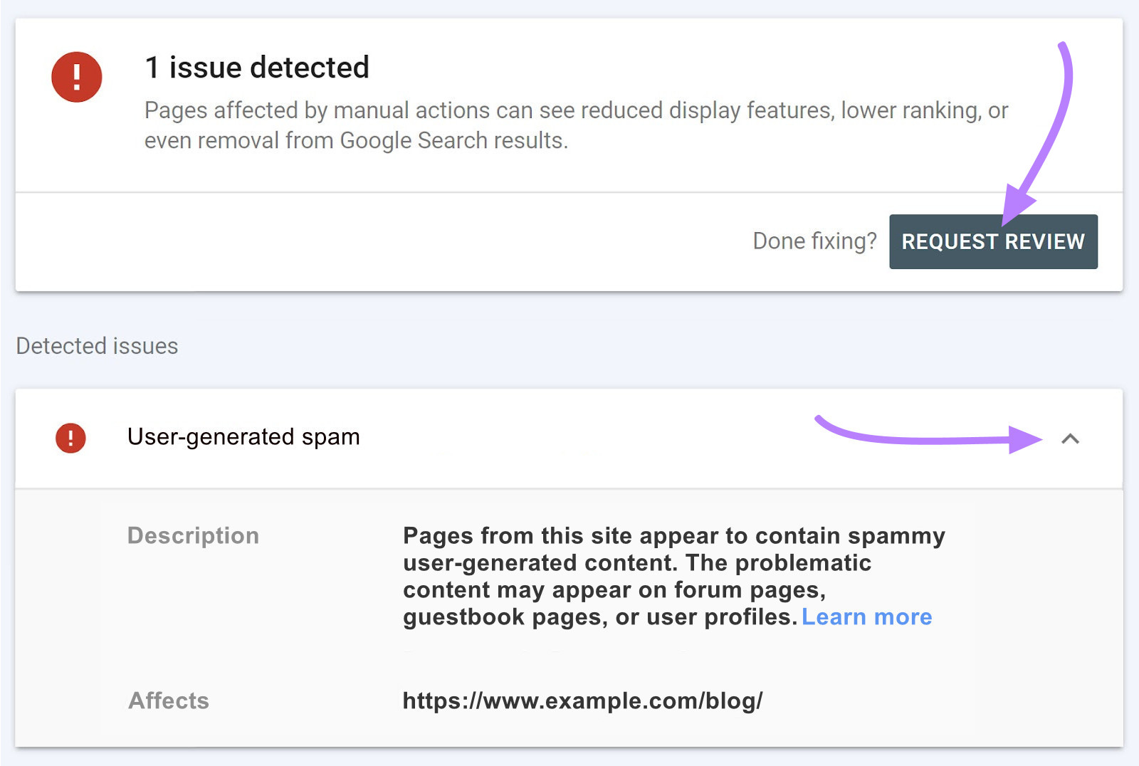This screenshot has width=1139, height=766.
Task: Click the https://www.example.com/blog/ URL
Action: (582, 701)
